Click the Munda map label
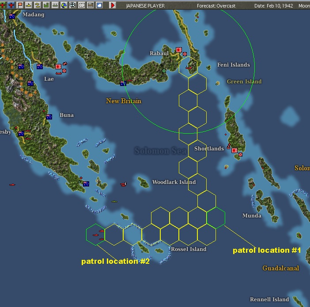Screen dimensions: 310x307 [252, 216]
